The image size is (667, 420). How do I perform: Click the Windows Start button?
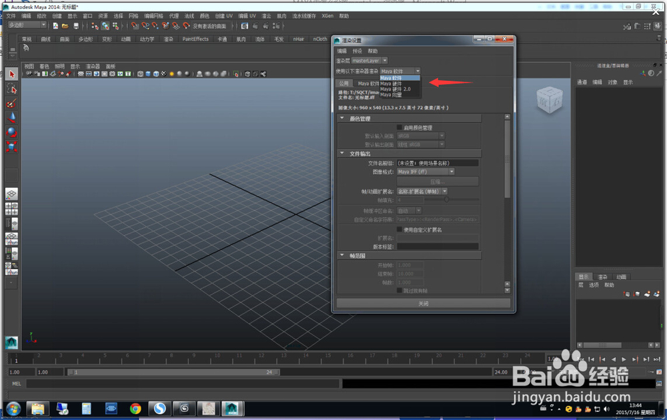[13, 409]
